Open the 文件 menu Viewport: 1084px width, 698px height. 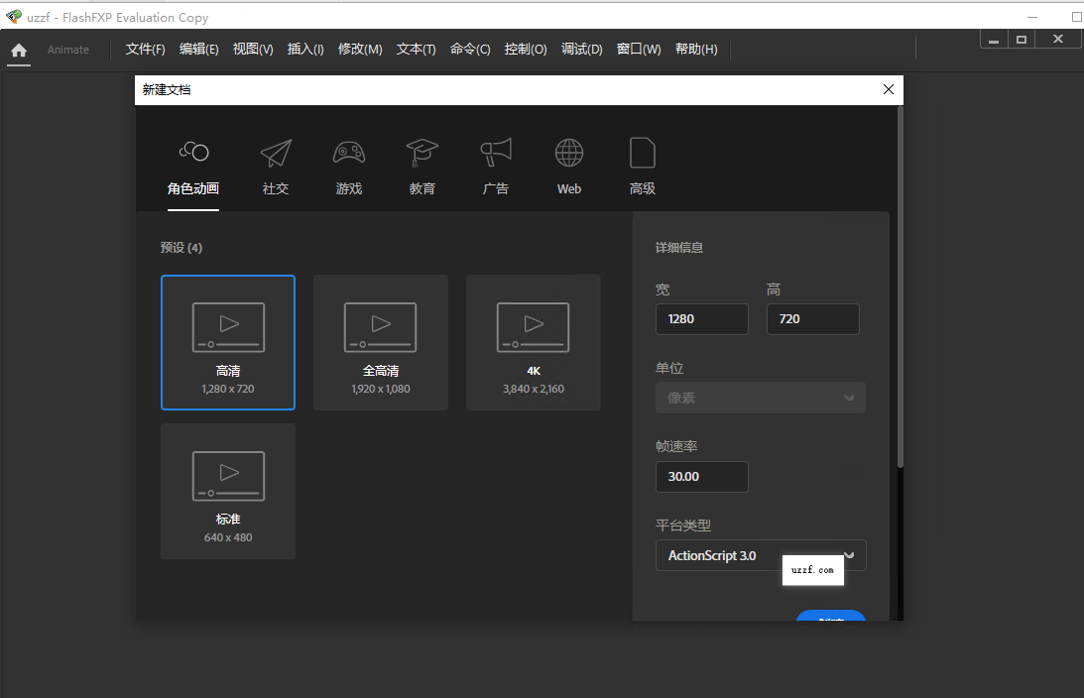click(145, 49)
